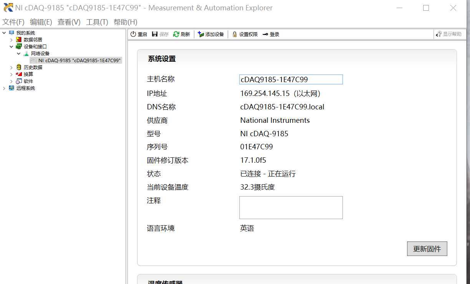Click the status text 已连接 - 正在运行
Image resolution: width=470 pixels, height=284 pixels.
pos(268,174)
